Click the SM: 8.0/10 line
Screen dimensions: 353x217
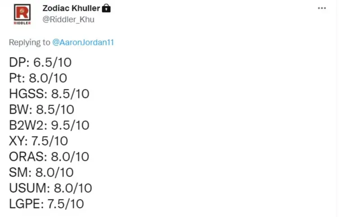point(41,173)
